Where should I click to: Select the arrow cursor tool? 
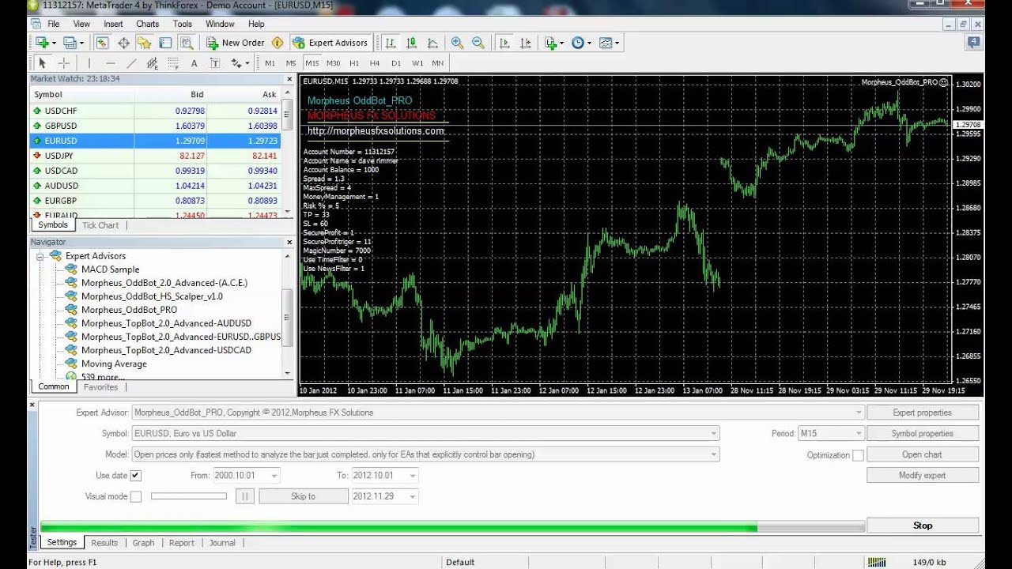click(x=43, y=63)
